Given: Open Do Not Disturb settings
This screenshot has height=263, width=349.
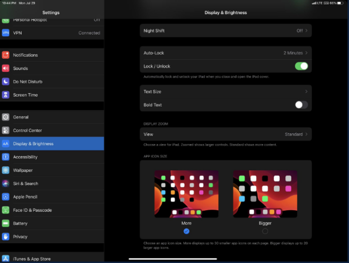Looking at the screenshot, I should pos(52,82).
